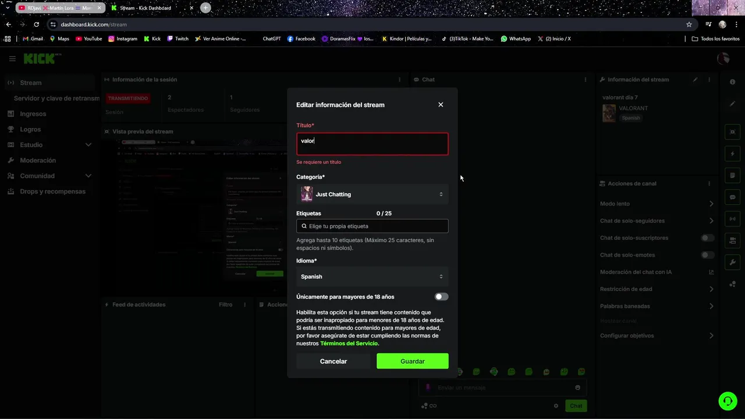Click the Cancelar button

[334, 361]
